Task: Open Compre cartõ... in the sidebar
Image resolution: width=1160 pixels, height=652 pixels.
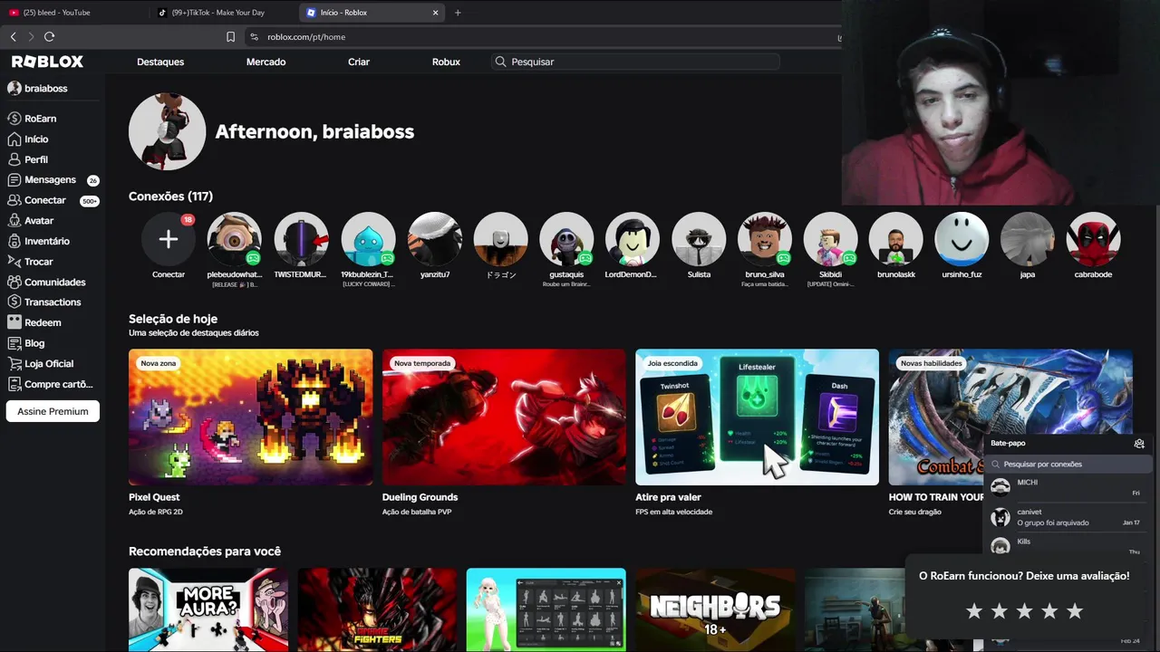Action: [x=50, y=384]
